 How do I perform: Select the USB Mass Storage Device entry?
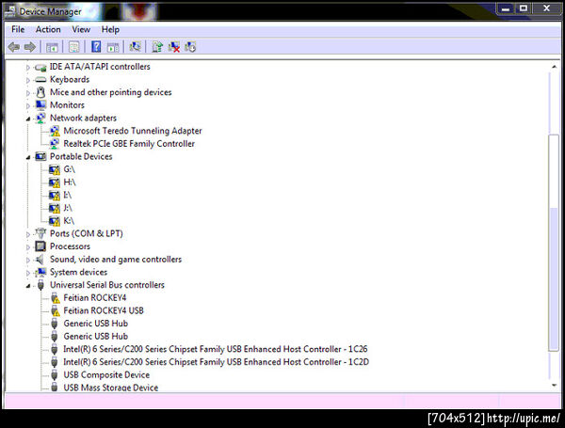click(110, 388)
